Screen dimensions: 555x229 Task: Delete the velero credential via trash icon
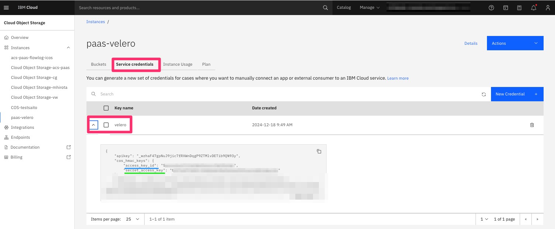click(x=532, y=125)
